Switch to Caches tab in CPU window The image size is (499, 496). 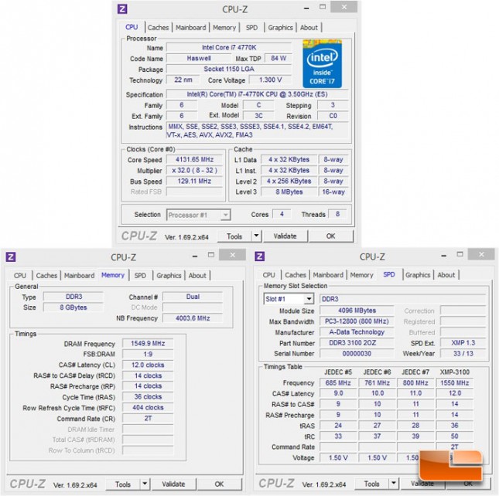click(x=158, y=28)
